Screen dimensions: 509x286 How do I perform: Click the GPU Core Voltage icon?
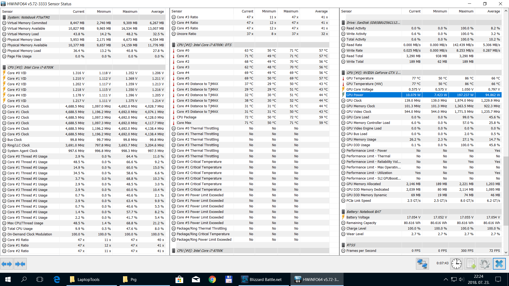(x=343, y=89)
